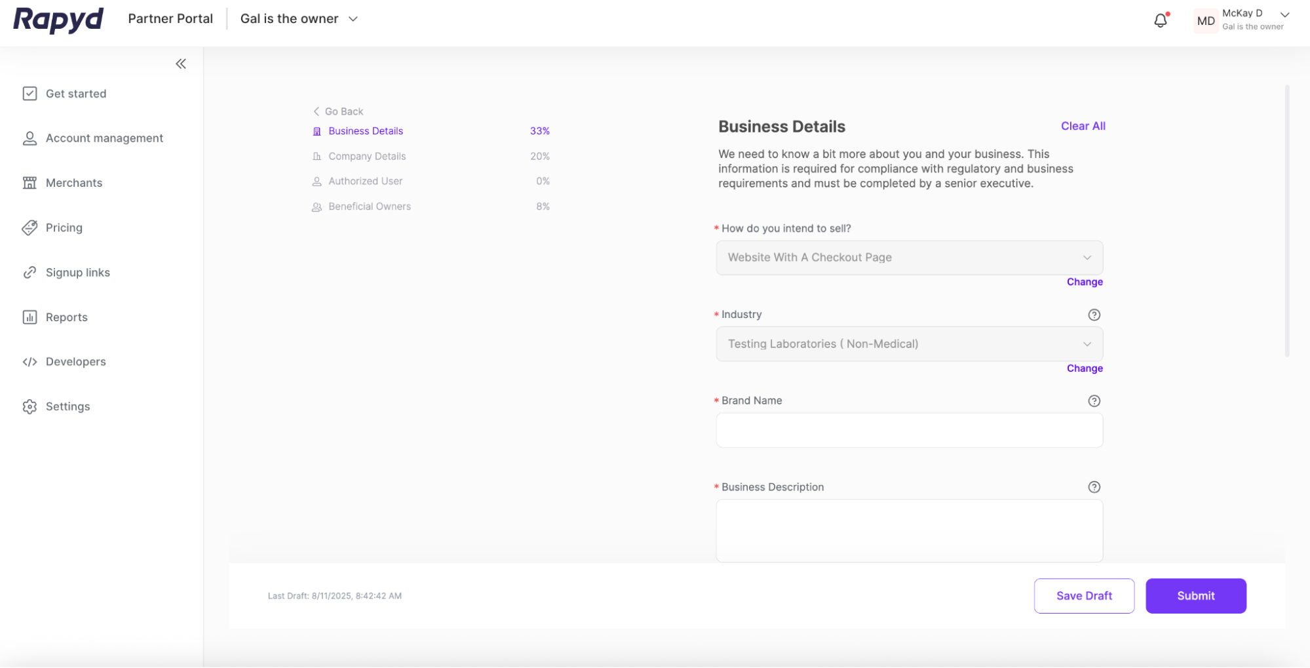Click the Developers code icon

click(x=29, y=362)
